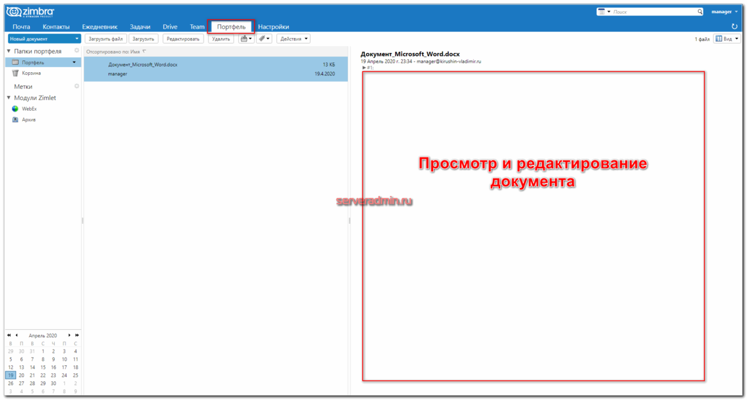Screen dimensions: 747x400
Task: Click the gear icon beside Метки
Action: [x=77, y=86]
